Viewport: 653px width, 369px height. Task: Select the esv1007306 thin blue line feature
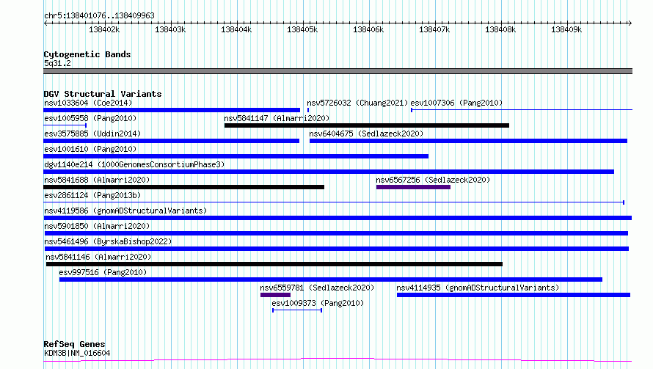tap(522, 110)
